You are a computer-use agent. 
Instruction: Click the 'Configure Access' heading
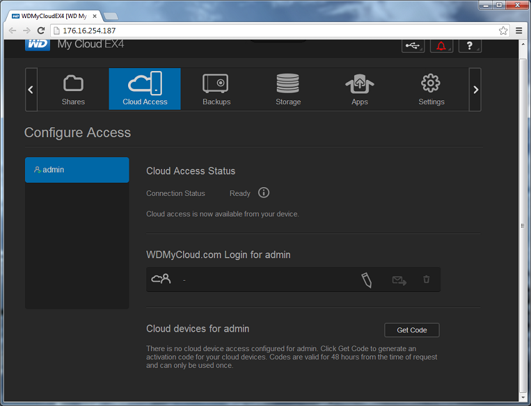tap(77, 132)
